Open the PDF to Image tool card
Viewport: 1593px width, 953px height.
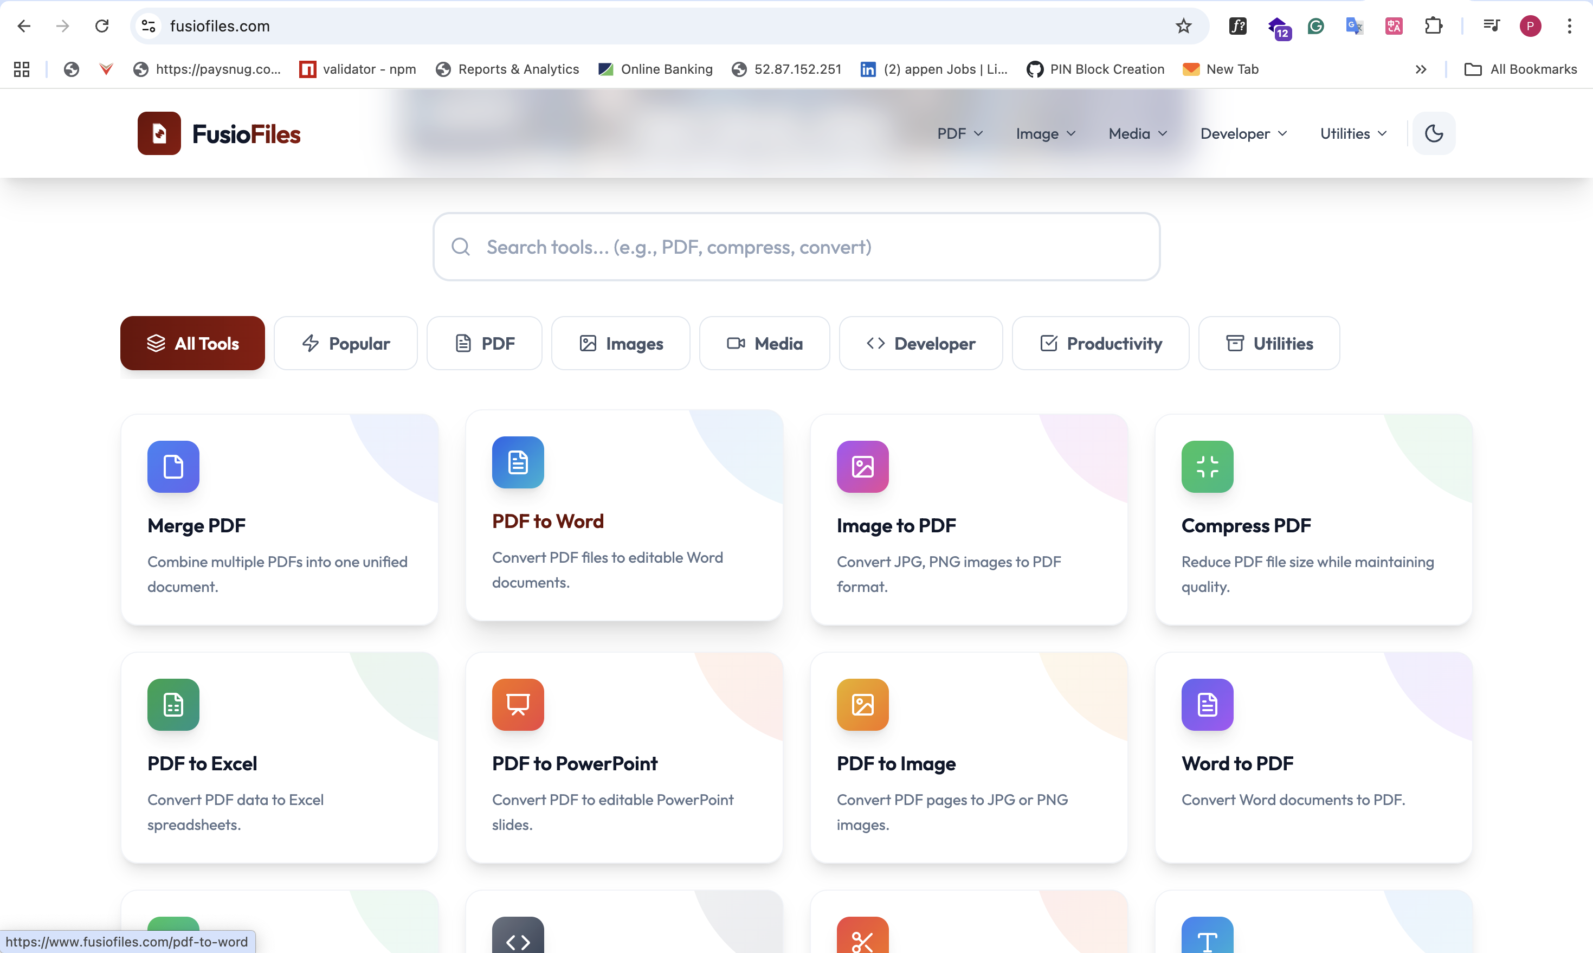coord(969,758)
